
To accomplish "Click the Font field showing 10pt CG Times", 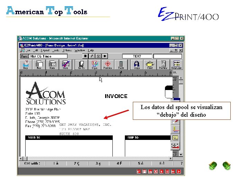I will coord(44,56).
